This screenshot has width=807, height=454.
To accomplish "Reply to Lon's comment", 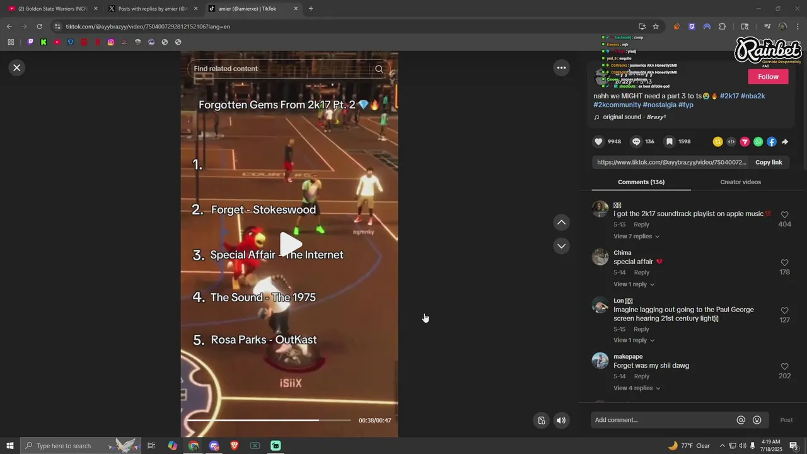I will coord(641,329).
